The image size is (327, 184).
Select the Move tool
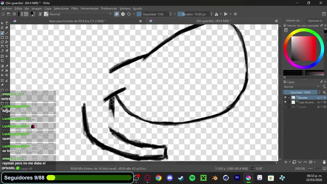tap(7, 56)
